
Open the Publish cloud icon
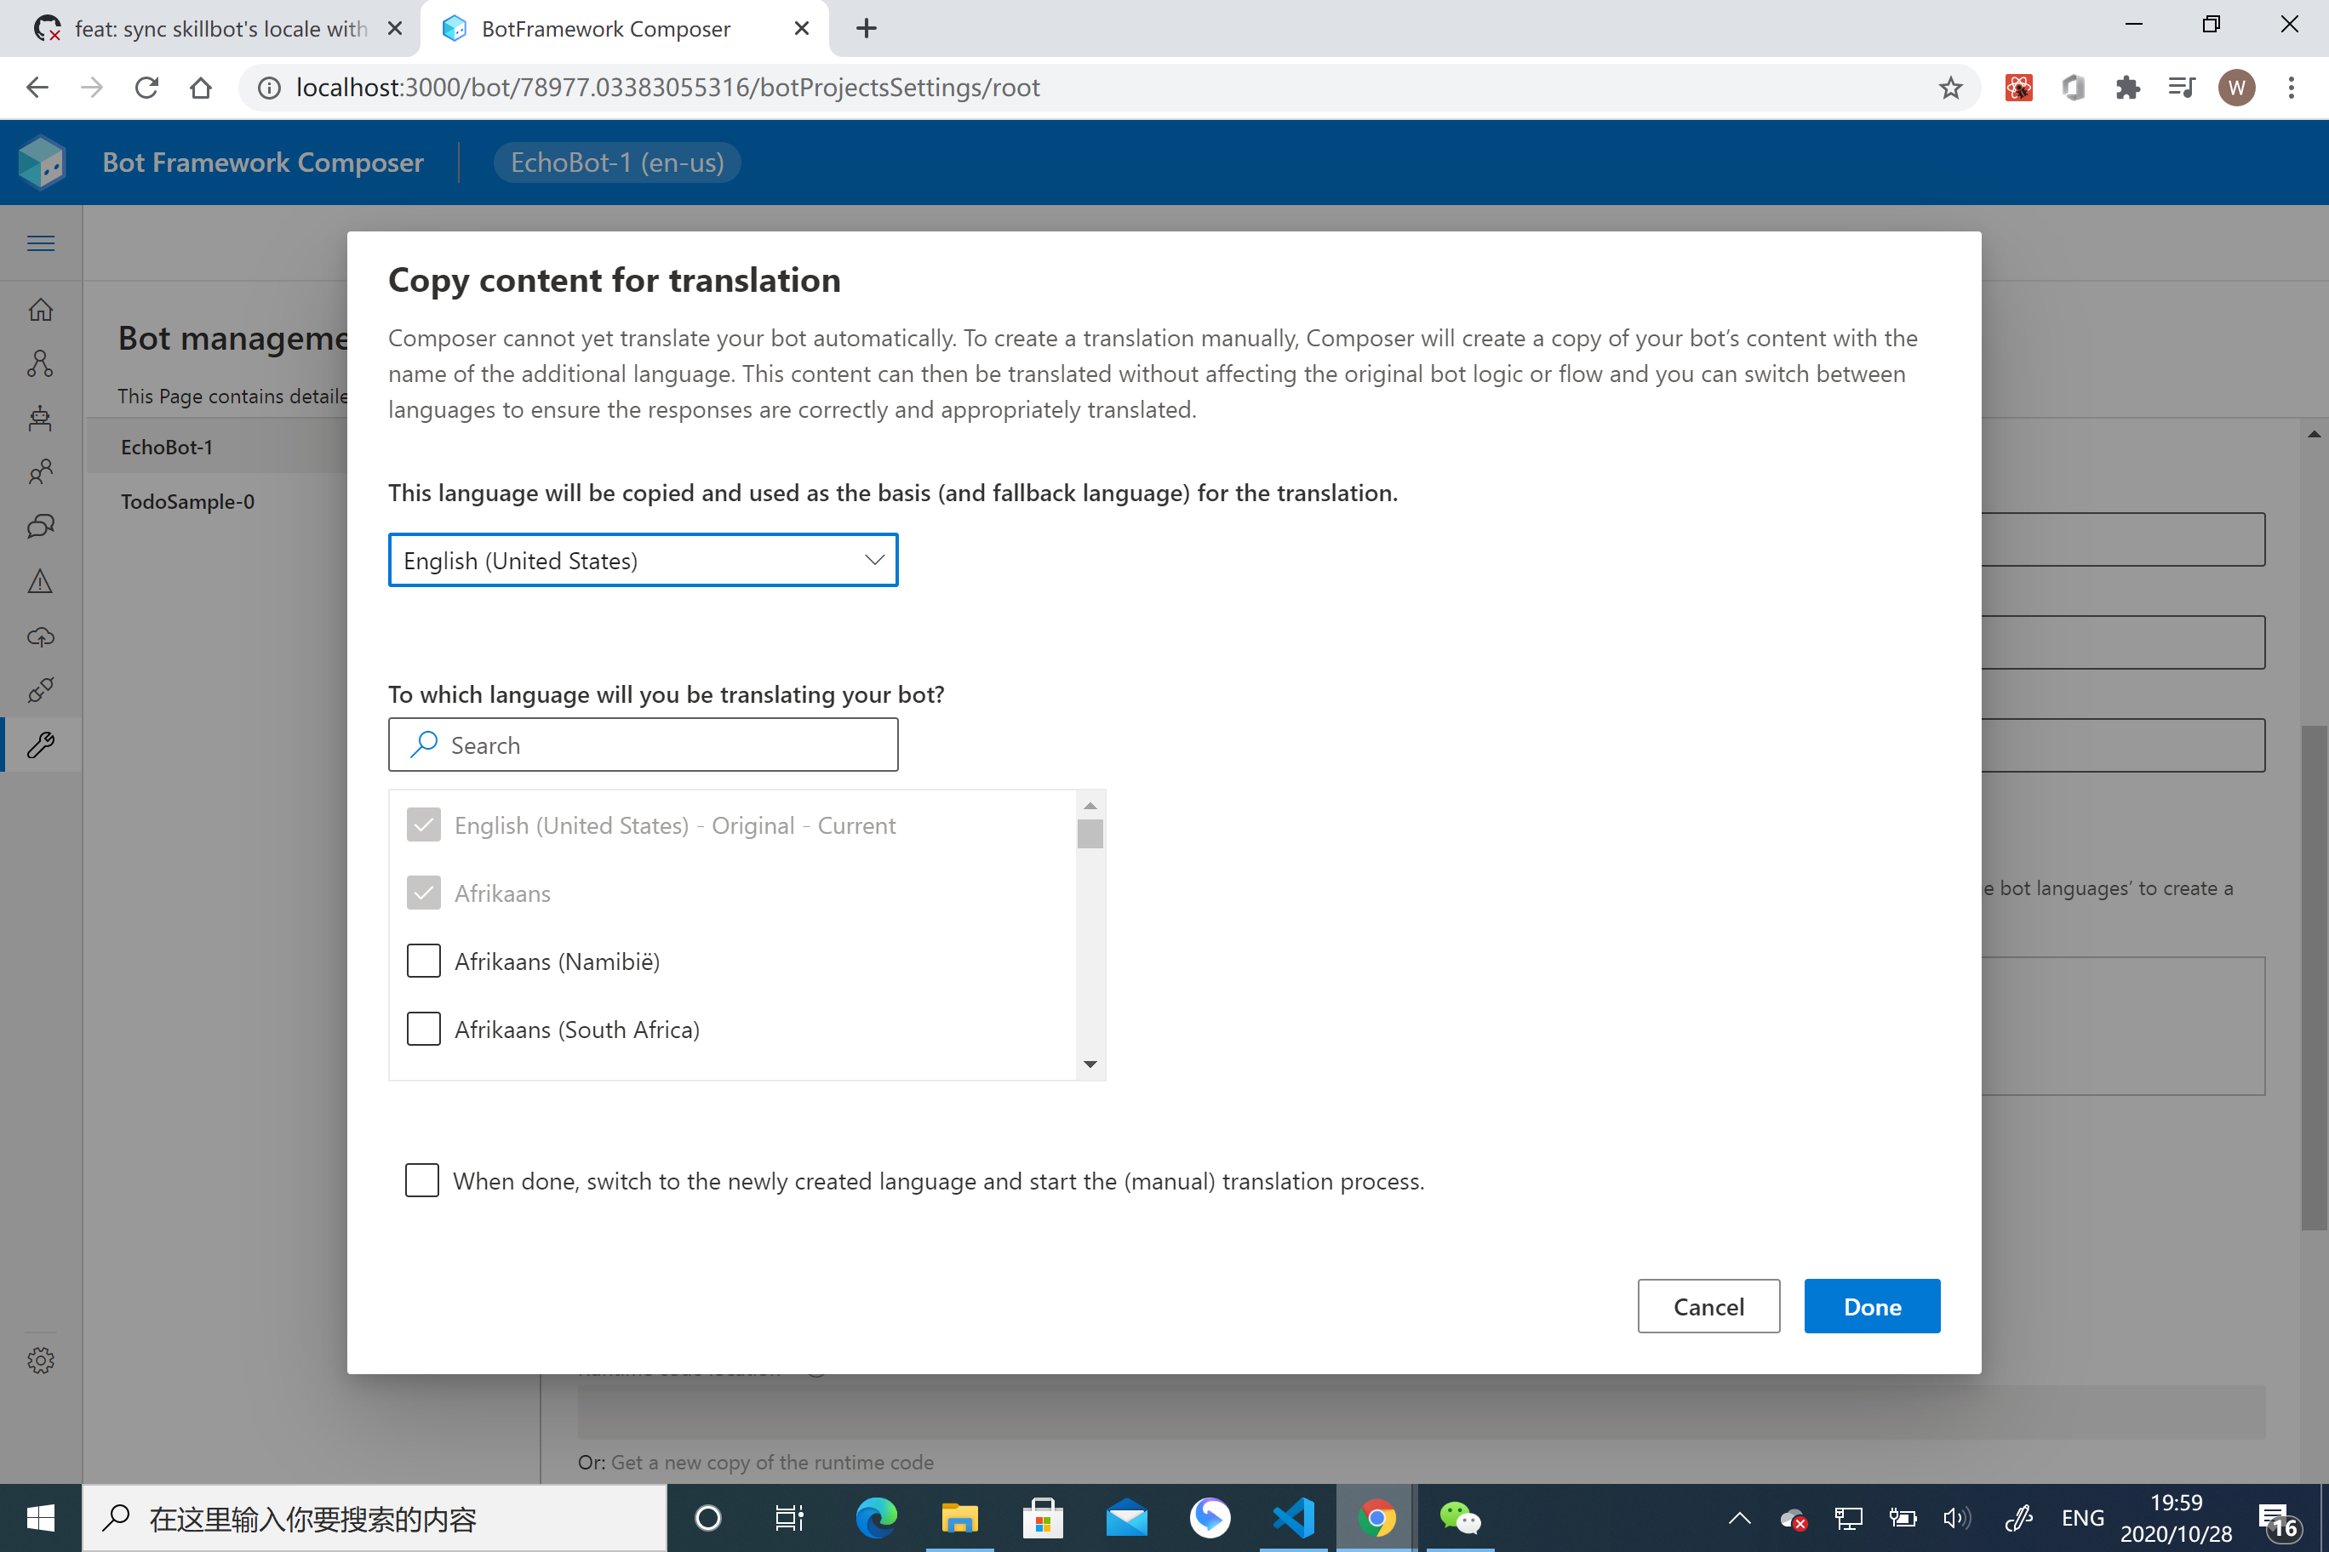pos(41,636)
